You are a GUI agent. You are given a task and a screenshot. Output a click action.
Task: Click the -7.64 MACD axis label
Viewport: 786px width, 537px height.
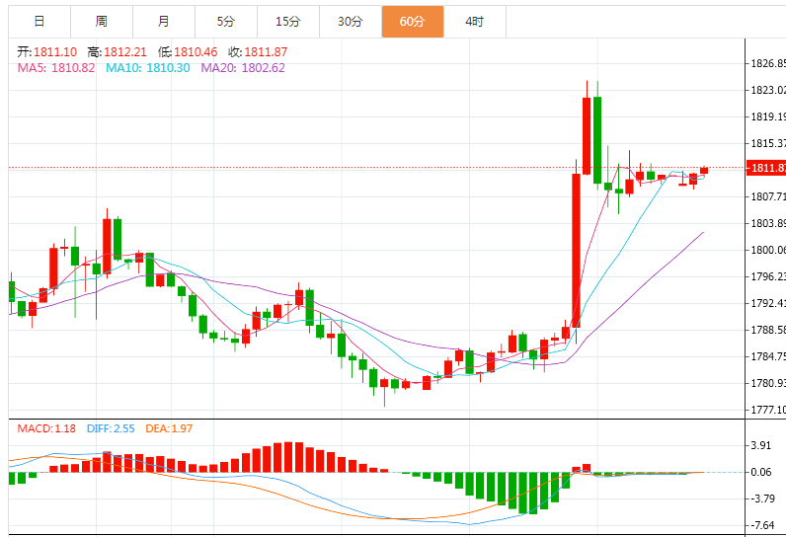762,525
